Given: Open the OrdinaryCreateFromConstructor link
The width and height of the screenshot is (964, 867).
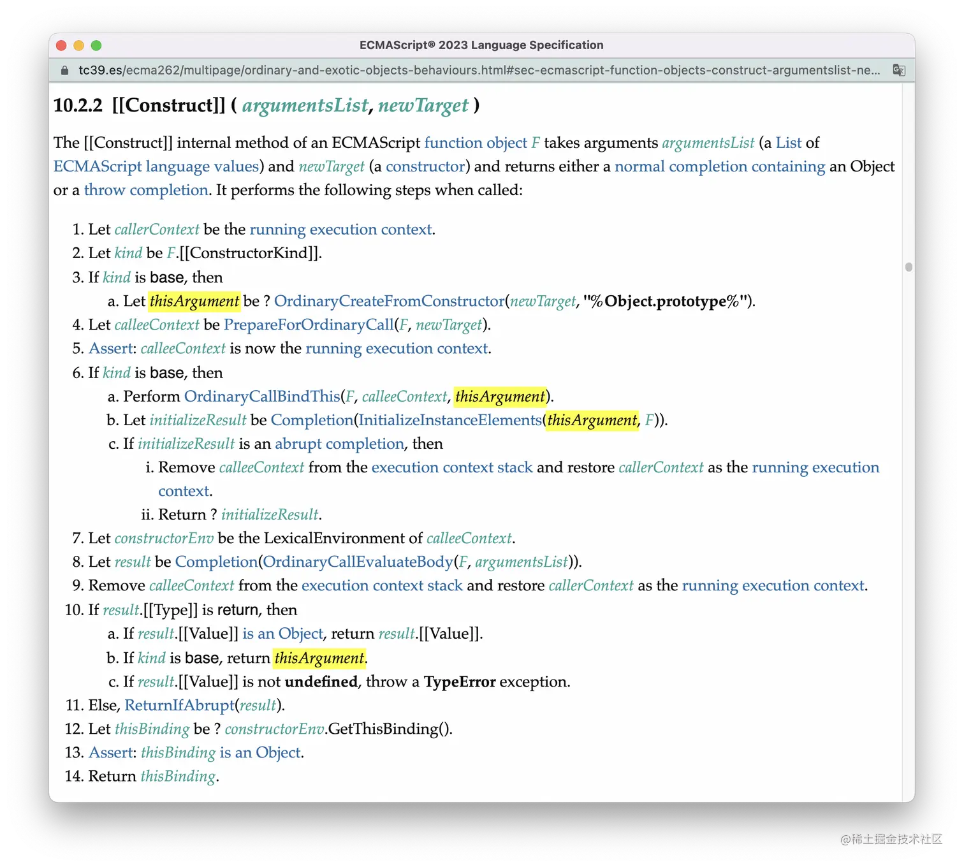Looking at the screenshot, I should (x=390, y=301).
